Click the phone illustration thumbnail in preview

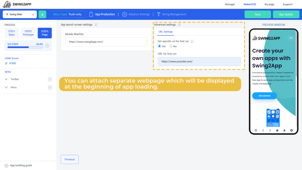pyautogui.click(x=273, y=117)
